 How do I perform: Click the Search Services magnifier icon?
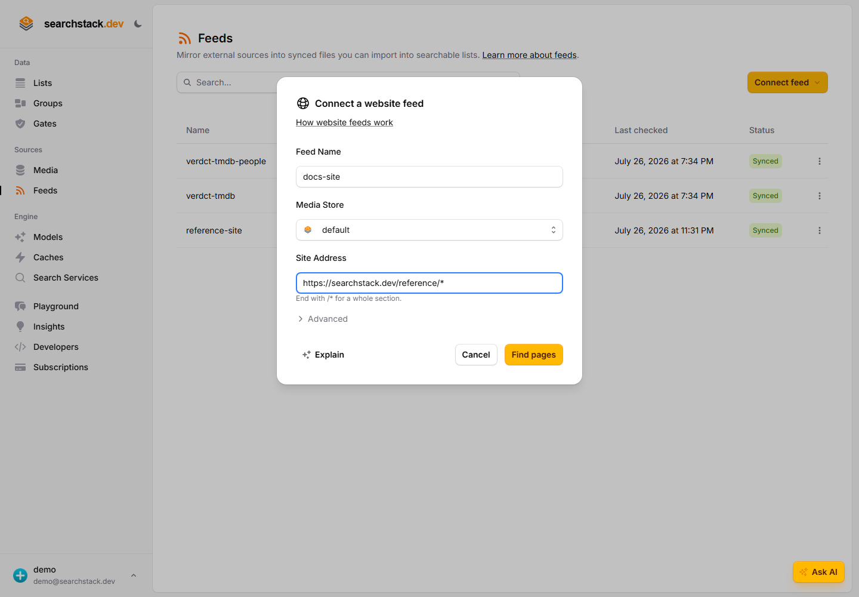coord(20,278)
